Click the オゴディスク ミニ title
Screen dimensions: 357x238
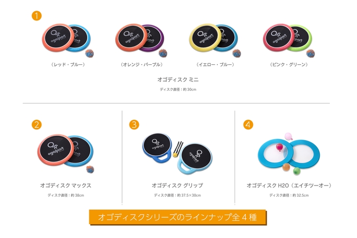coord(178,80)
